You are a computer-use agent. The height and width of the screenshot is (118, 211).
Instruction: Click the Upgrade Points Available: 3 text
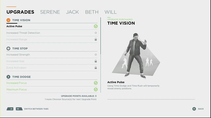[79, 96]
